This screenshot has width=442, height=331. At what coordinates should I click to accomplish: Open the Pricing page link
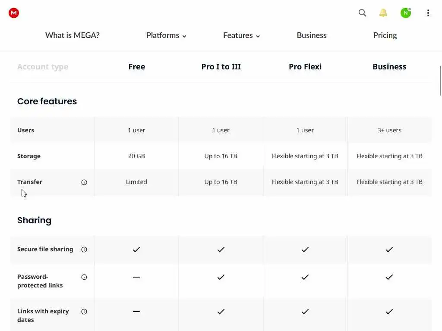coord(385,35)
